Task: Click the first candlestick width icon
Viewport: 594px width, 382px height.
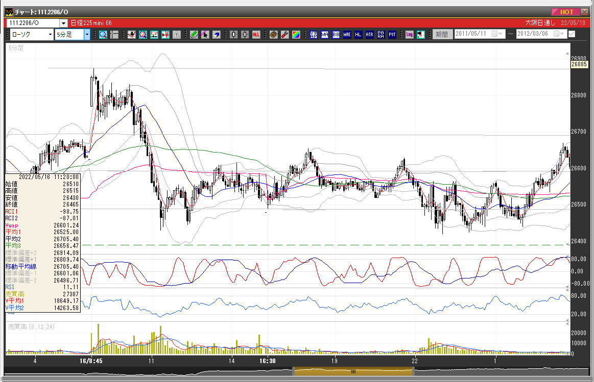Action: click(x=234, y=34)
